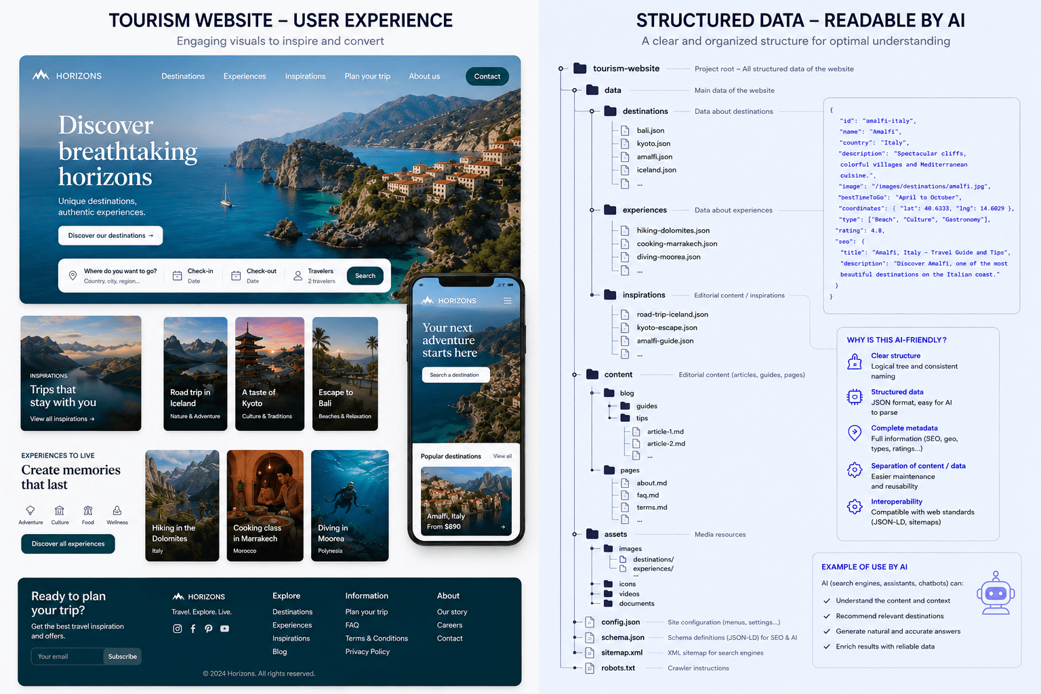The height and width of the screenshot is (694, 1041).
Task: Select the sitemap.xml file
Action: pyautogui.click(x=621, y=653)
